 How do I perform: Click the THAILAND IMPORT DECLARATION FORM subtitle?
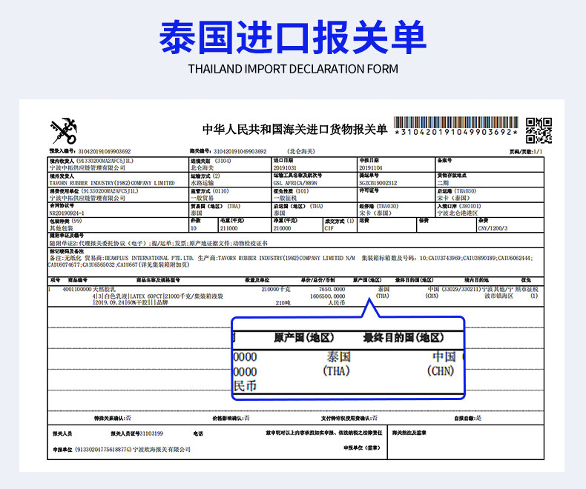click(293, 69)
